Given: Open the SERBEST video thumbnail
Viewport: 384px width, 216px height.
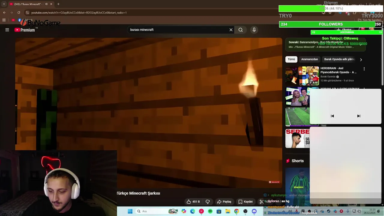Looking at the screenshot, I should click(297, 138).
